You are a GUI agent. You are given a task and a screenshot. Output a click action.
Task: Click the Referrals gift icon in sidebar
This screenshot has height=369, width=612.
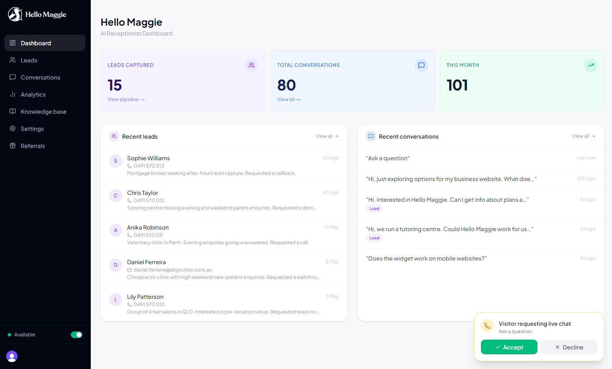point(13,146)
